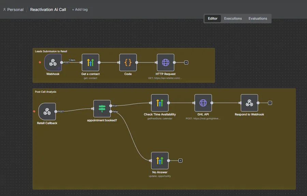Open the GHL API request node
This screenshot has width=307, height=196.
203,103
